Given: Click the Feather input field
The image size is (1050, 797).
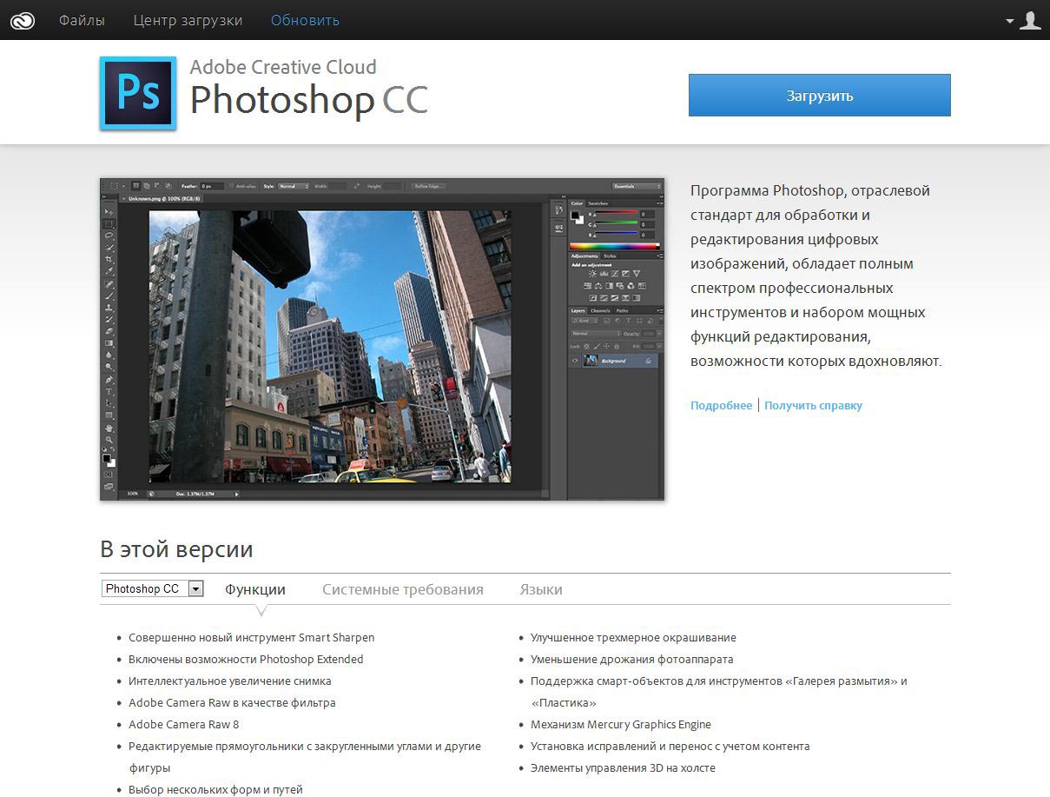Looking at the screenshot, I should click(212, 186).
